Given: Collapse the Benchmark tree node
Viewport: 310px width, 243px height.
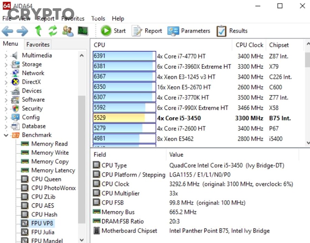Looking at the screenshot, I should (x=6, y=135).
